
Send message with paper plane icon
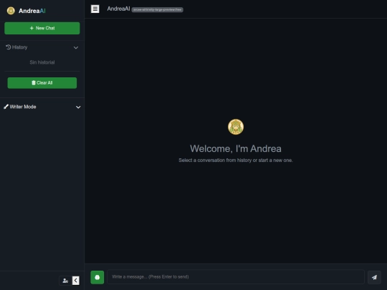pyautogui.click(x=374, y=277)
